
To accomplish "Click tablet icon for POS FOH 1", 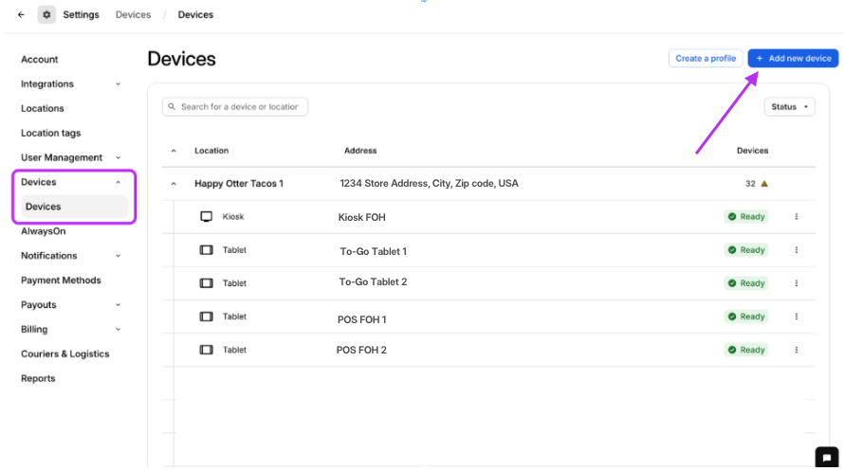I will (207, 317).
